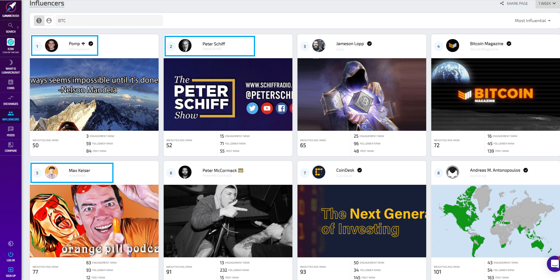Screen dimensions: 560x280
Task: Click the LunarCrush rocket logo
Action: pyautogui.click(x=11, y=8)
